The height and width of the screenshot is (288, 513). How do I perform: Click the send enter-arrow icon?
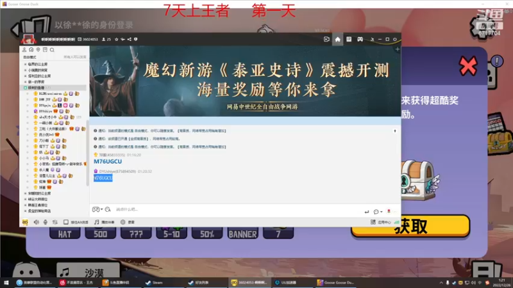(366, 212)
